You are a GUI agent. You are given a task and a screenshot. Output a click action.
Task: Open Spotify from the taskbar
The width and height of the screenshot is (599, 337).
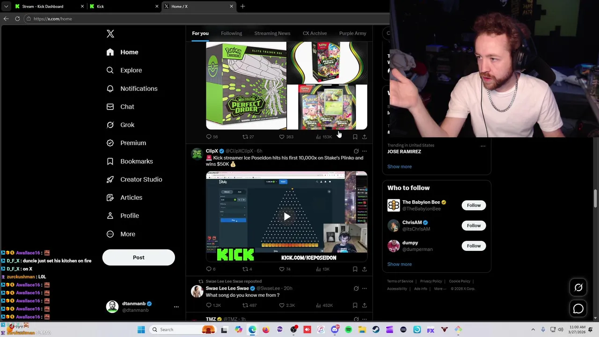tap(349, 330)
